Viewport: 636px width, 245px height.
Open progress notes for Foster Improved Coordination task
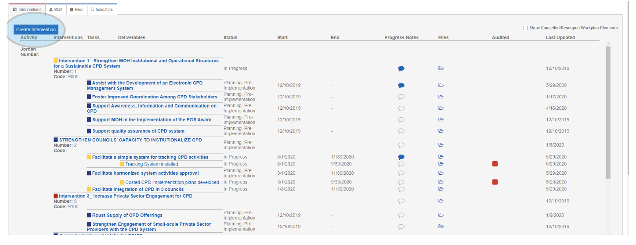coord(401,97)
